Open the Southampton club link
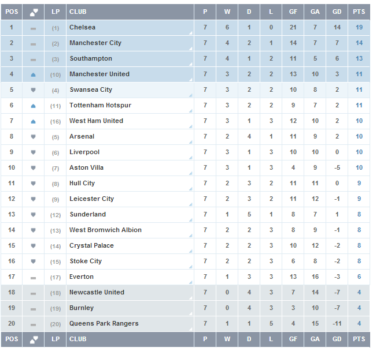This screenshot has width=380, height=351. point(91,58)
